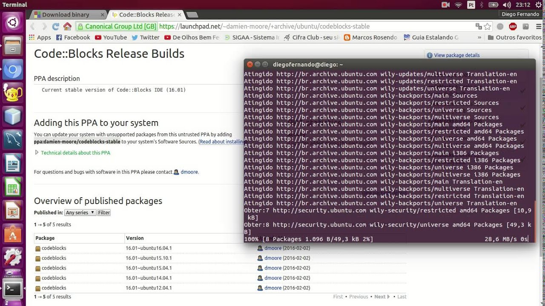Open codeblocks 16.01~ubuntu15.10.1 package row
This screenshot has height=306, width=545.
(x=220, y=258)
